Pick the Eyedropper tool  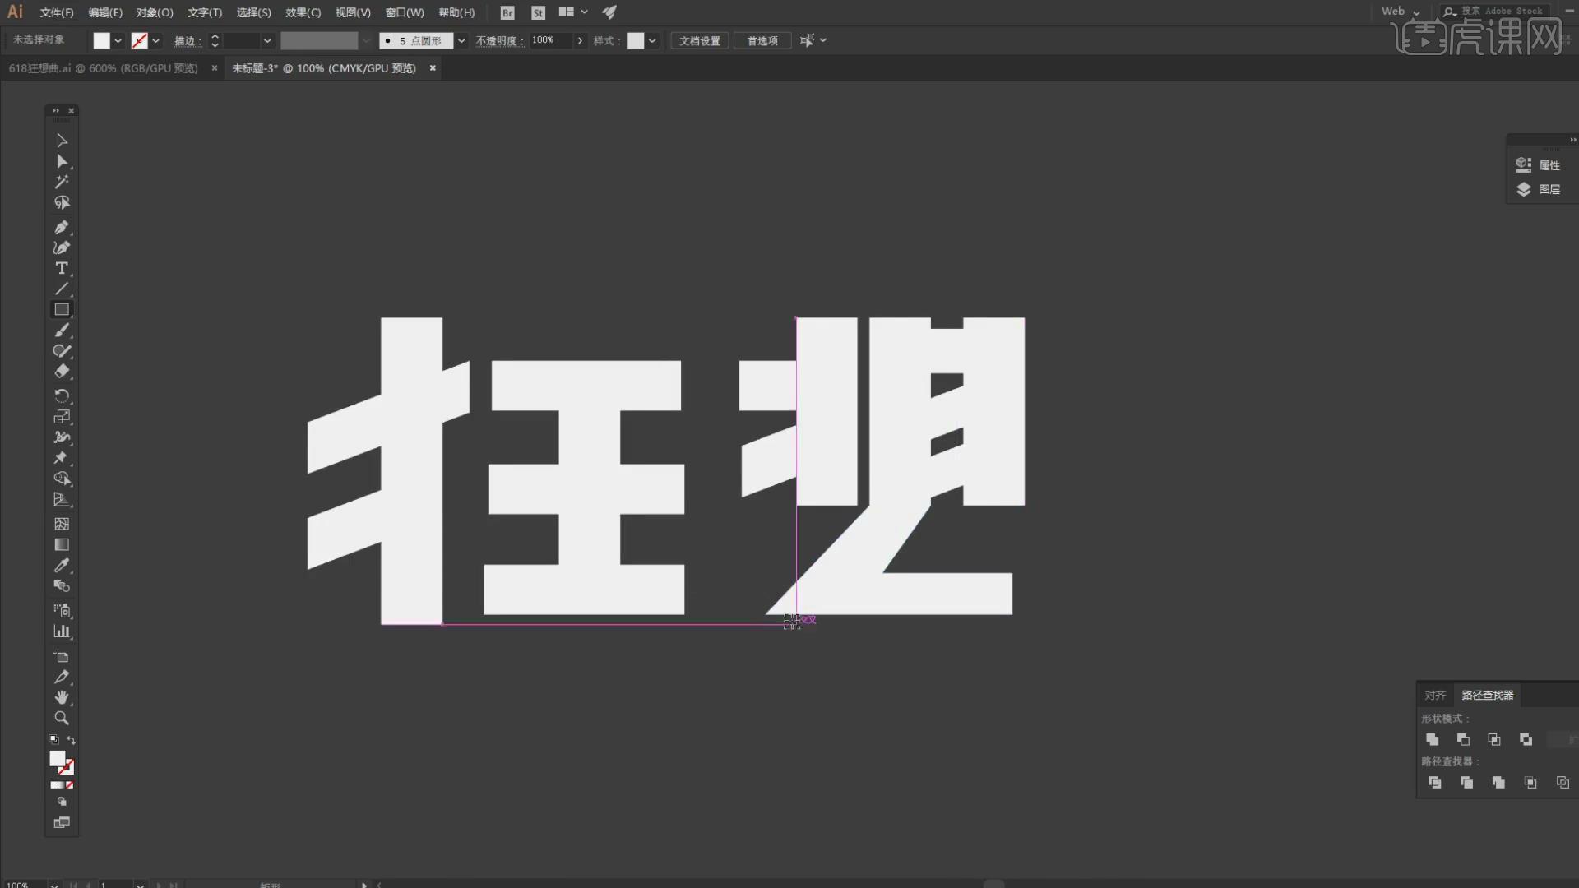tap(62, 566)
